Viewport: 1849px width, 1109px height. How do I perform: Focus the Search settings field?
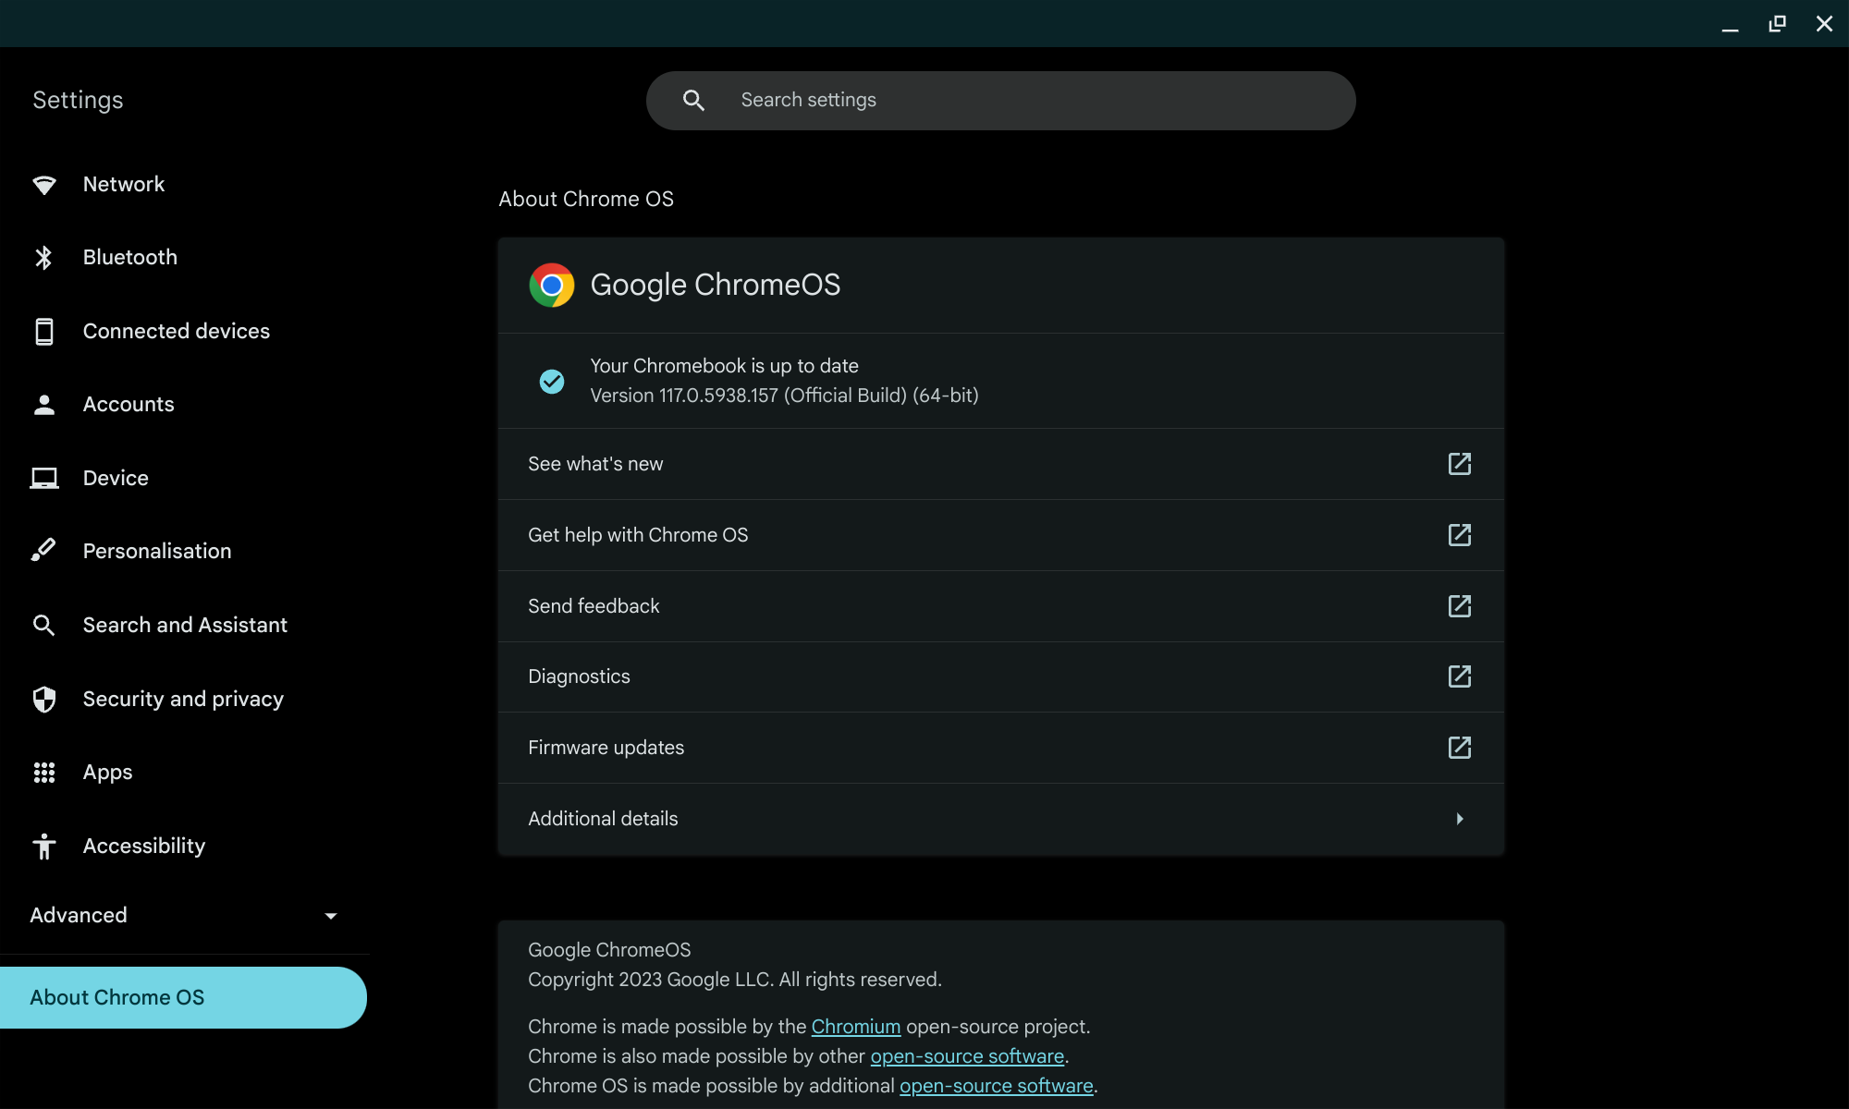tap(1017, 101)
